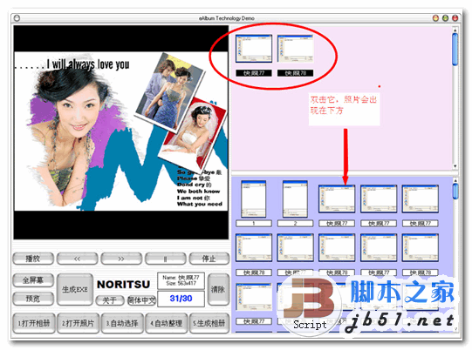
Task: Click the 4自动整理 auto arrange button
Action: tap(166, 323)
